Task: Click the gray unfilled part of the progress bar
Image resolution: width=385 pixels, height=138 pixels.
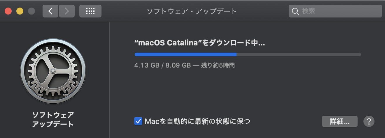Action: 299,54
